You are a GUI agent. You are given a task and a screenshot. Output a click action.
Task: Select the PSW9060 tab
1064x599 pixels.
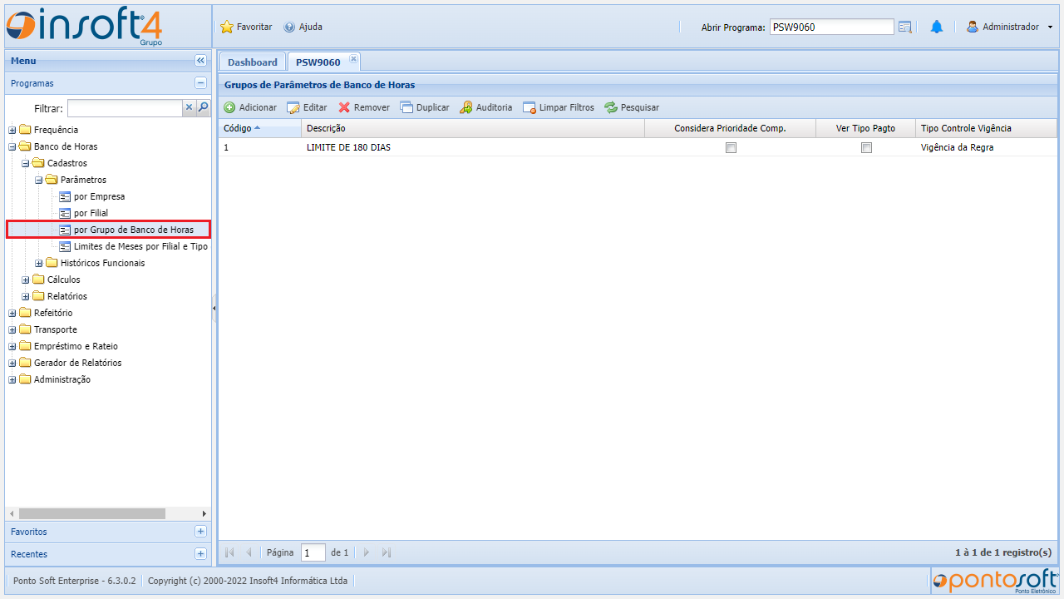click(318, 62)
